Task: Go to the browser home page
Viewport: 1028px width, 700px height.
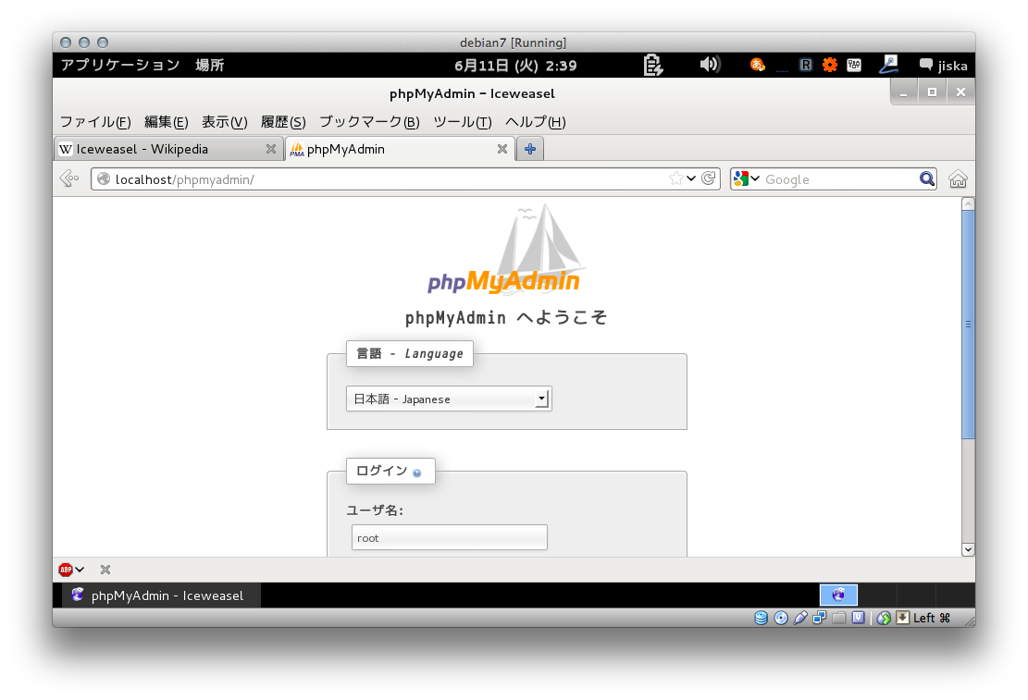Action: [x=958, y=178]
